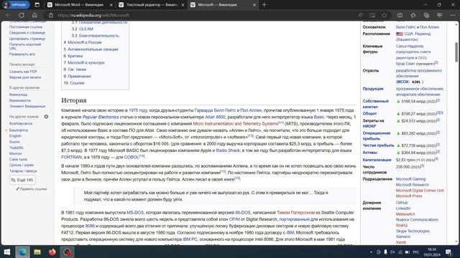This screenshot has width=460, height=258.
Task: Jump to contents item 9 Примечания
Action: (x=77, y=76)
